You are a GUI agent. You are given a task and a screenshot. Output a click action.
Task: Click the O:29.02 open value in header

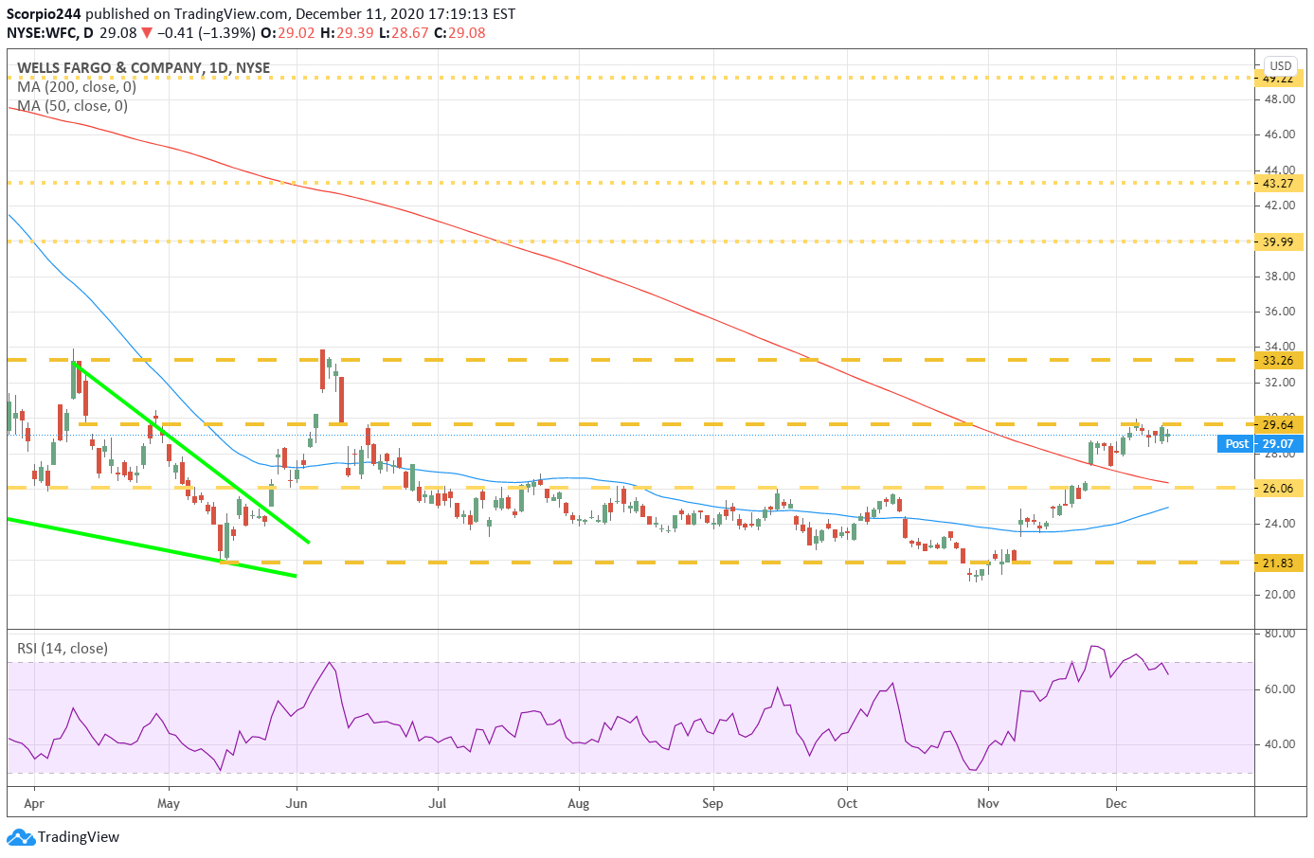coord(287,33)
